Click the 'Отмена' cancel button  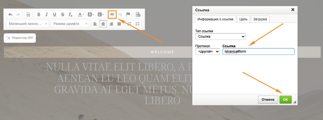pos(268,99)
